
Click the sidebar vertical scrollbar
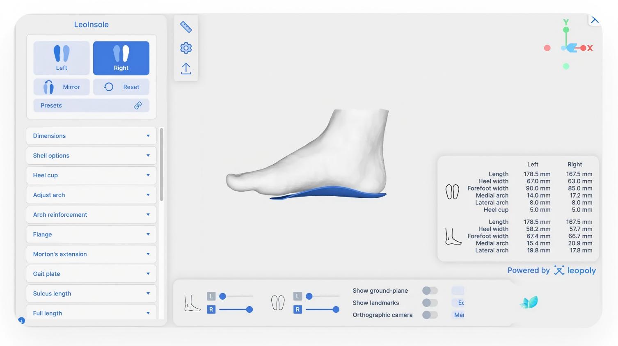coord(162,164)
